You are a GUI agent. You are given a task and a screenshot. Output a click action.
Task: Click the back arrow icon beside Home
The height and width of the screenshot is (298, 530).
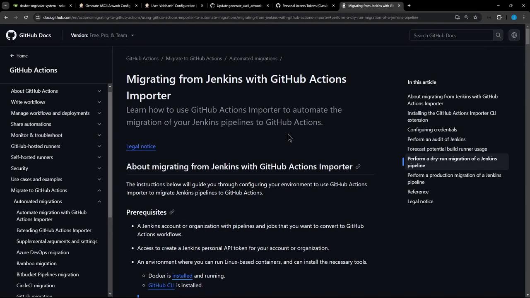[12, 56]
